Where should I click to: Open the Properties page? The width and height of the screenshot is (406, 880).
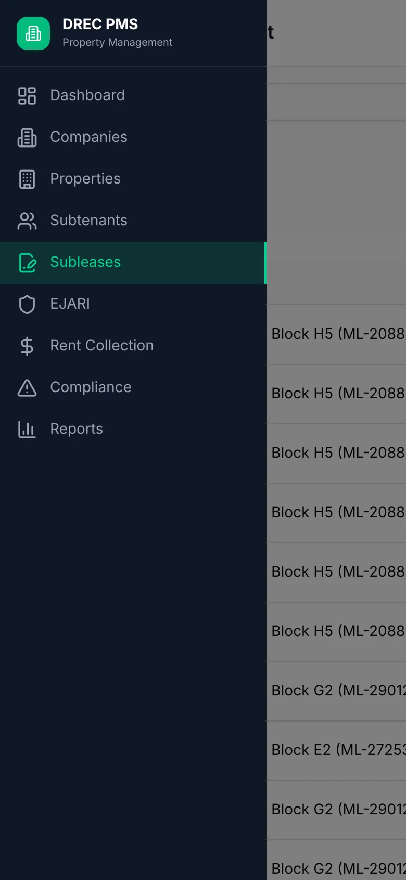[x=133, y=179]
